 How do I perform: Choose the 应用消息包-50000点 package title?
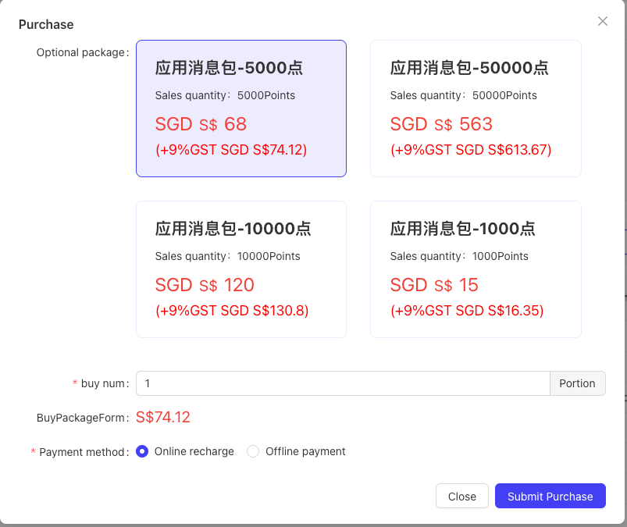469,68
